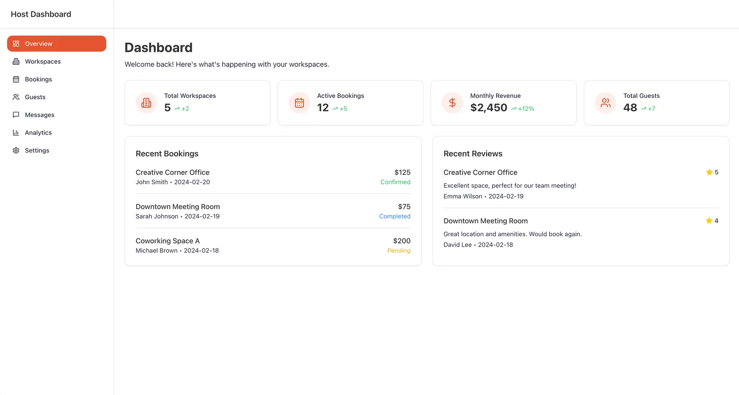Click the star icon on Creative Corner Office review
The height and width of the screenshot is (395, 739).
click(709, 172)
